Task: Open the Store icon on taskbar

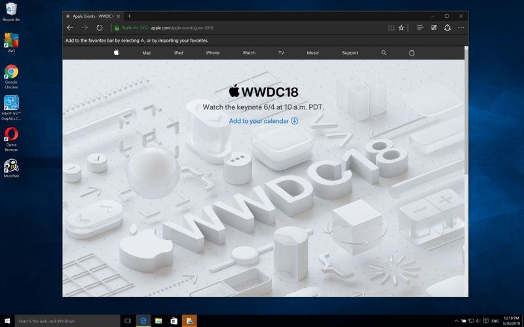Action: tap(174, 321)
